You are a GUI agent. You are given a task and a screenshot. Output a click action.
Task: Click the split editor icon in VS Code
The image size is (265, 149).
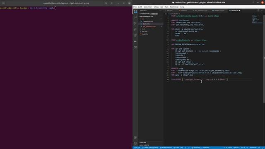pos(258,10)
